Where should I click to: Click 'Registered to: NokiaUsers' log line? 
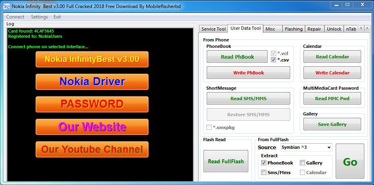click(x=35, y=37)
